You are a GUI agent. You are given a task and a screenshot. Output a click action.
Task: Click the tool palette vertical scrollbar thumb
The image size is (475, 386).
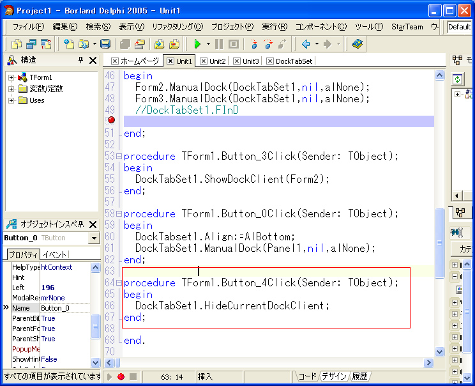coord(467,311)
